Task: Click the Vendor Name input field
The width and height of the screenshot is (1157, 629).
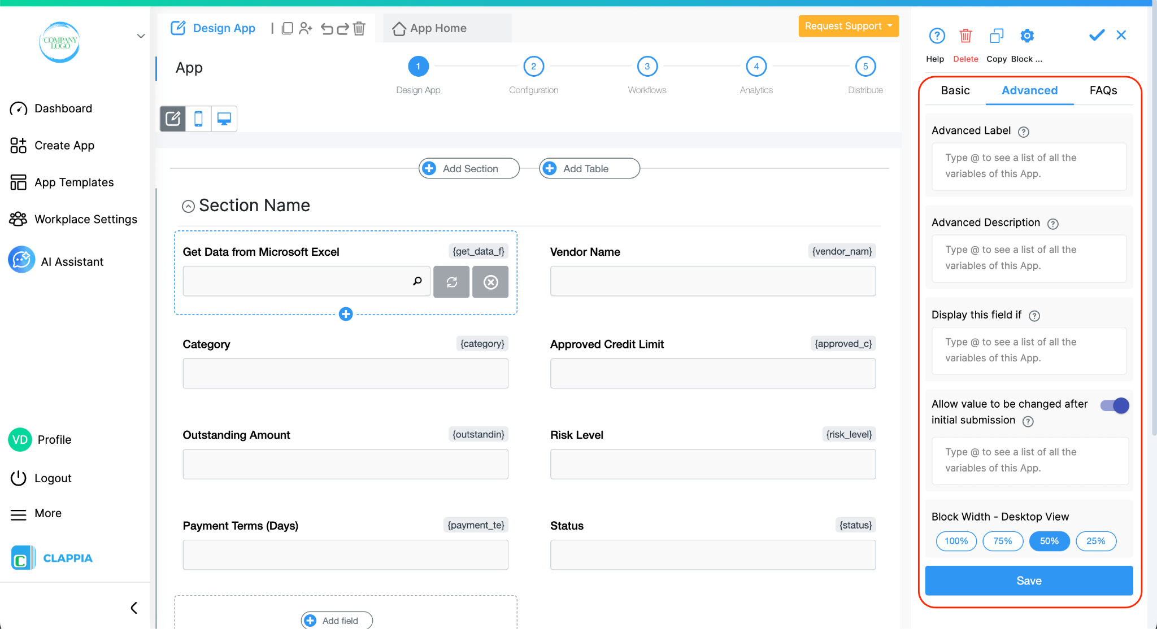Action: (713, 281)
